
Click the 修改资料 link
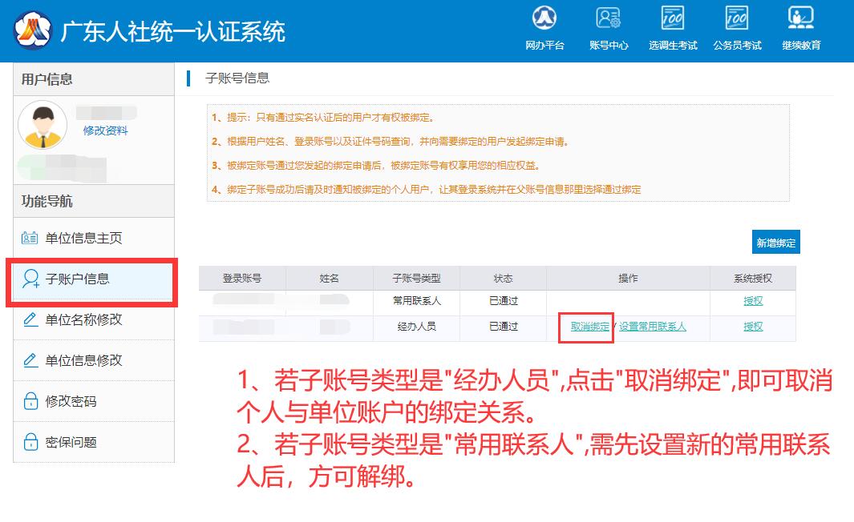point(105,130)
